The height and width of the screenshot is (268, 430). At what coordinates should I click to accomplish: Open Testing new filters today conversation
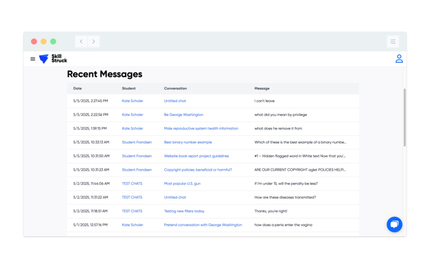point(184,211)
